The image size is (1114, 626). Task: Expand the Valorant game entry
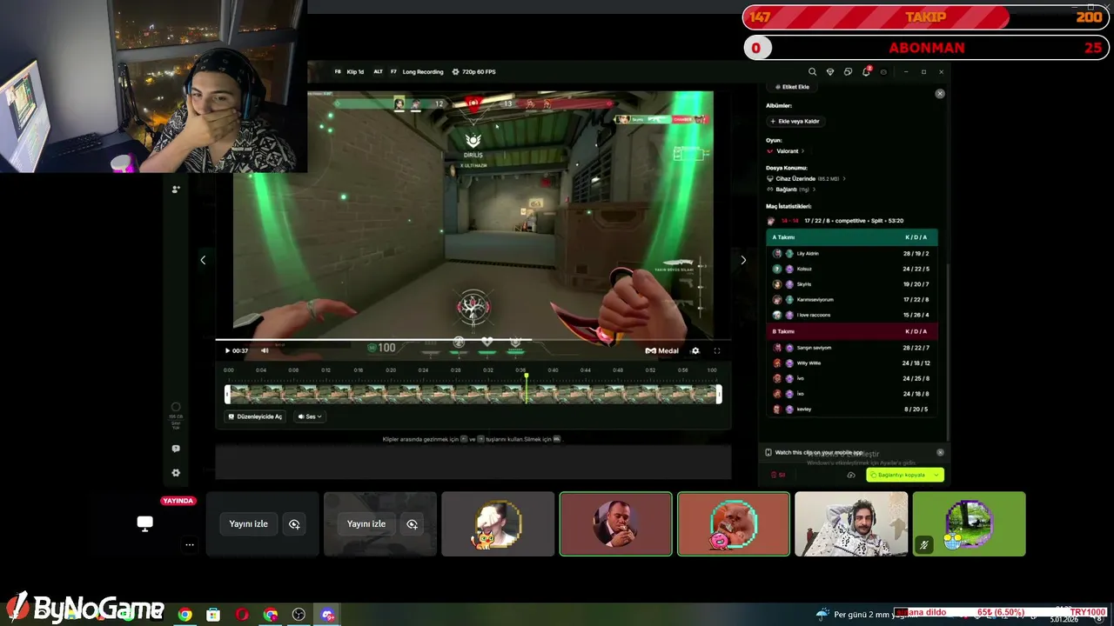coord(786,151)
